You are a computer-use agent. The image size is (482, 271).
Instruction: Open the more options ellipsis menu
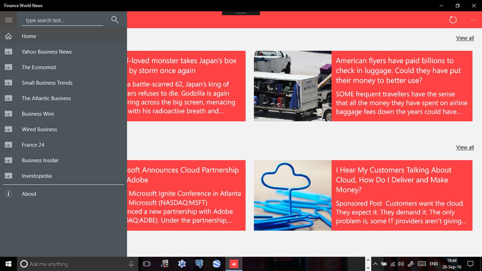coord(473,20)
